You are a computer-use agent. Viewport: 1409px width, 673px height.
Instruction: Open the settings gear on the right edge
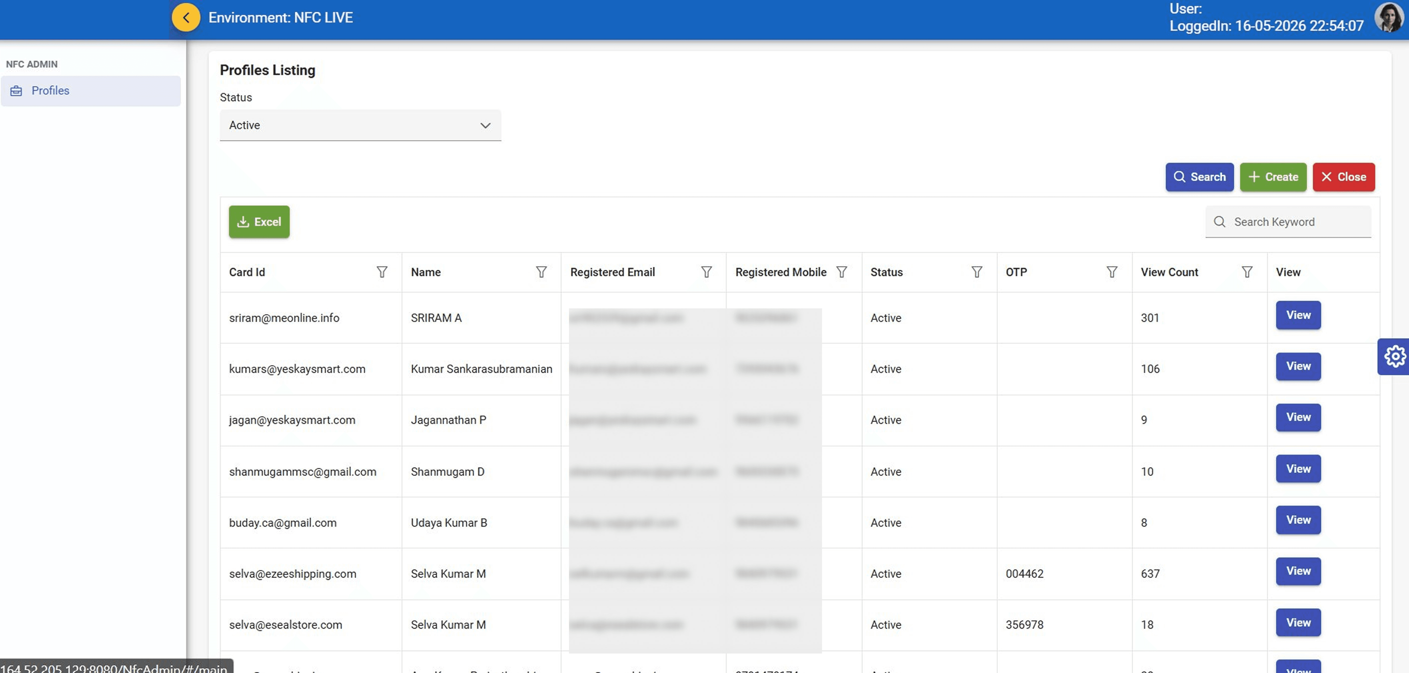pos(1395,356)
